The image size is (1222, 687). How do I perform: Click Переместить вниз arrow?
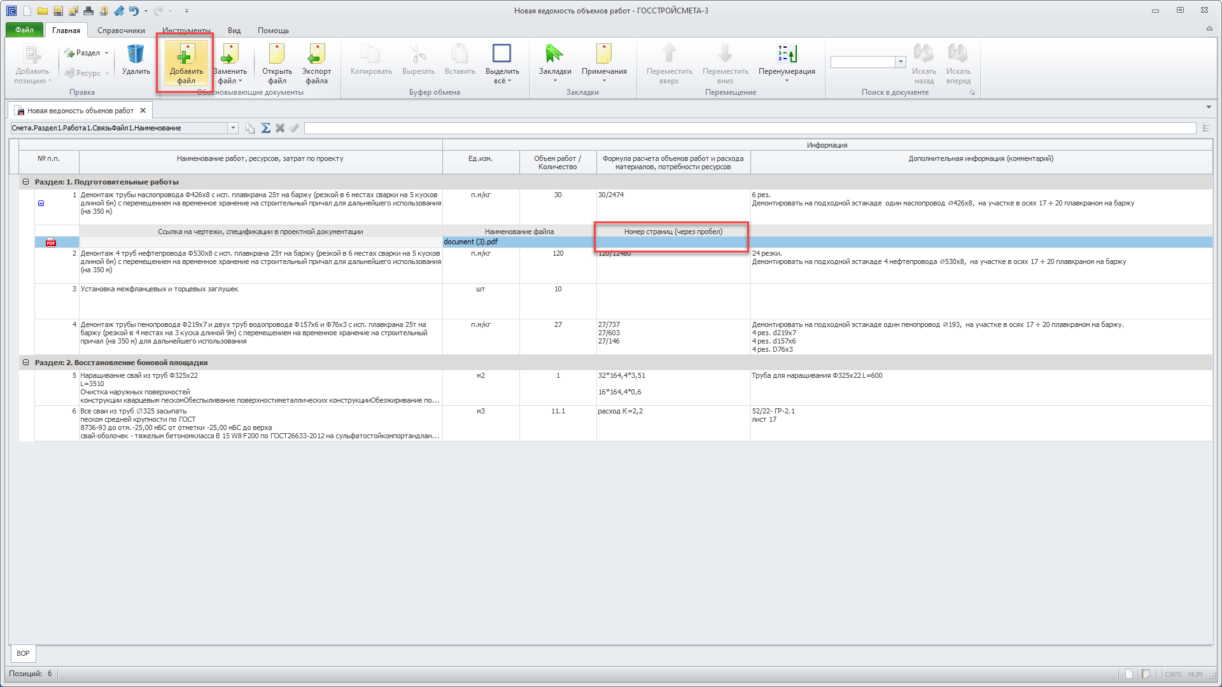(725, 64)
